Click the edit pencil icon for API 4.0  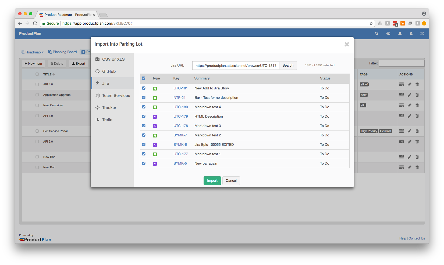coord(409,84)
